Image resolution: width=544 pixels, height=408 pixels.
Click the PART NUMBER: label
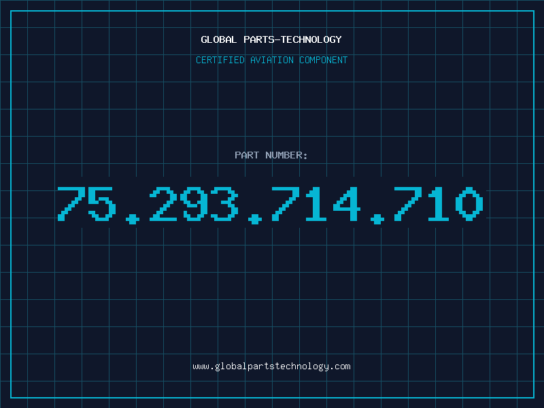pos(271,155)
